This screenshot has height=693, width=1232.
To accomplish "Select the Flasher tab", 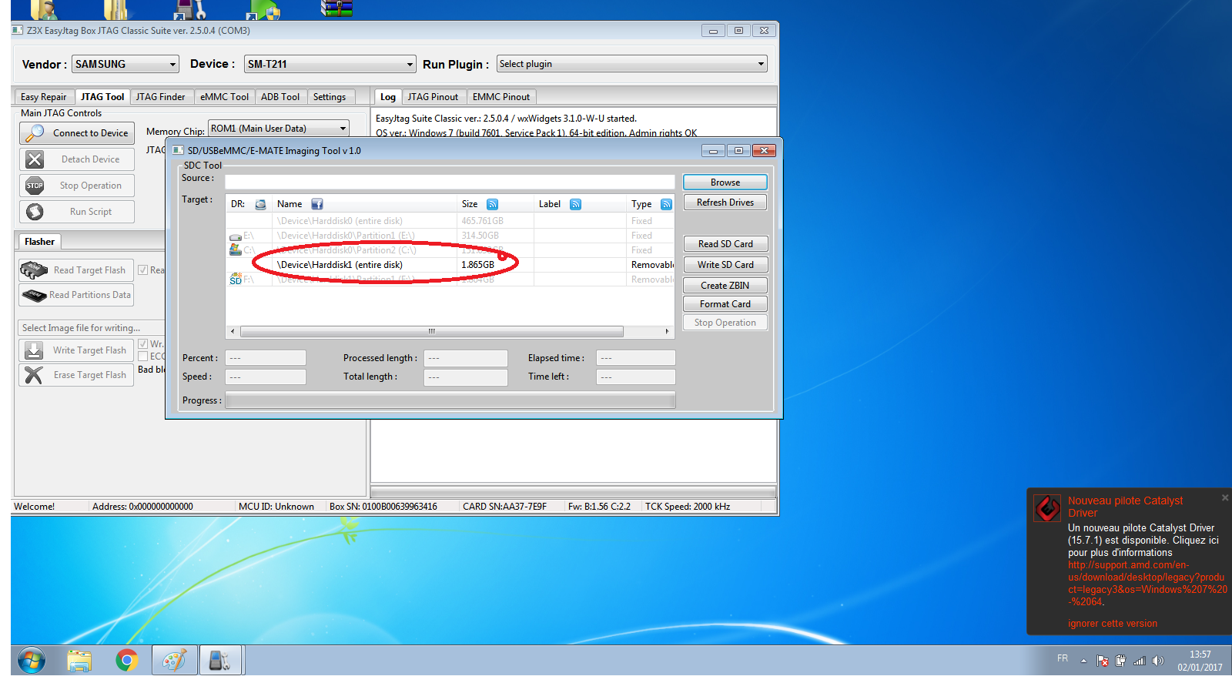I will pos(39,242).
